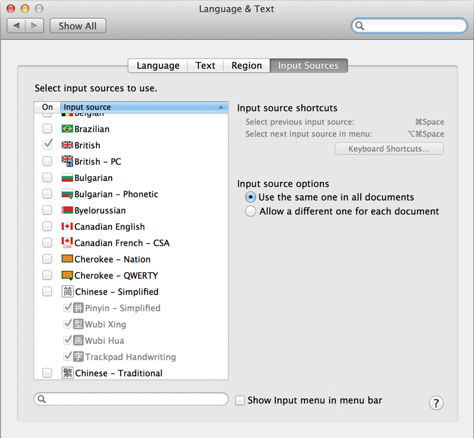This screenshot has width=474, height=438.
Task: Switch to the Region tab
Action: click(246, 66)
